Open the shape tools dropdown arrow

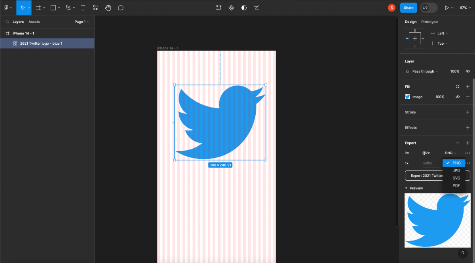tap(59, 8)
